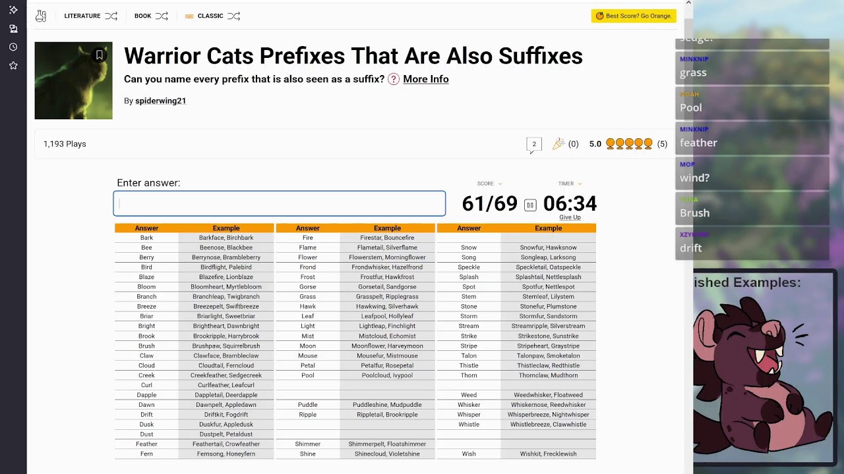The image size is (844, 474).
Task: Click the question mark help icon
Action: pos(394,79)
